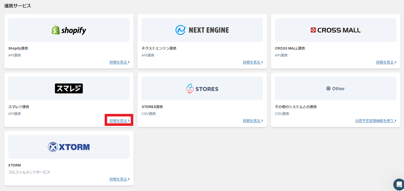
Task: Select the CROSS MALL連携 card title
Action: [290, 48]
